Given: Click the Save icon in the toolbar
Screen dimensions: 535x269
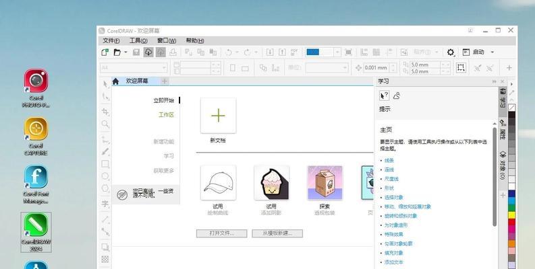Looking at the screenshot, I should pos(136,52).
